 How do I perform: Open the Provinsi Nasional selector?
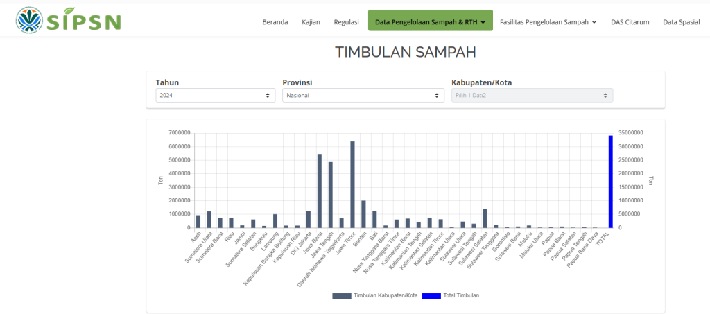[x=363, y=96]
